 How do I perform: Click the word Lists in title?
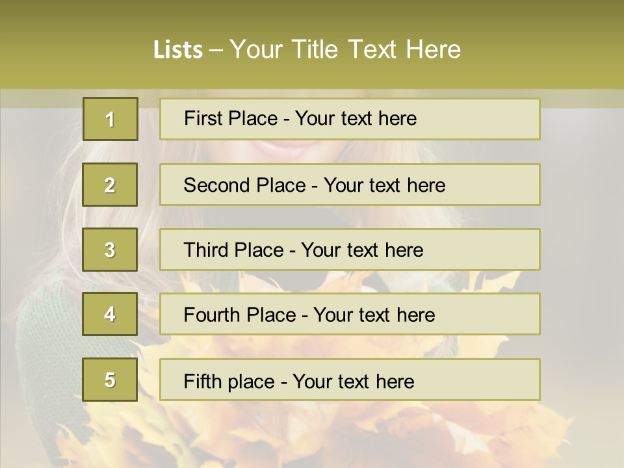177,49
